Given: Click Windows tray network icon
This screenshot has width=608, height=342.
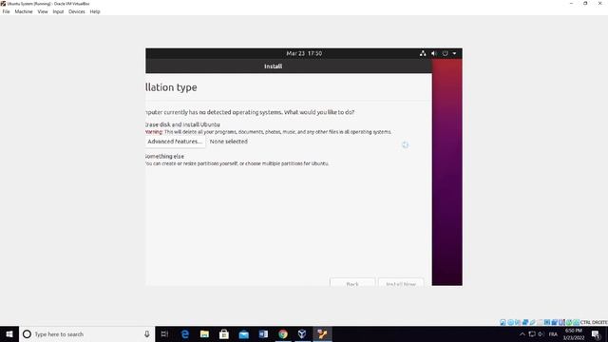Looking at the screenshot, I should pyautogui.click(x=532, y=333).
